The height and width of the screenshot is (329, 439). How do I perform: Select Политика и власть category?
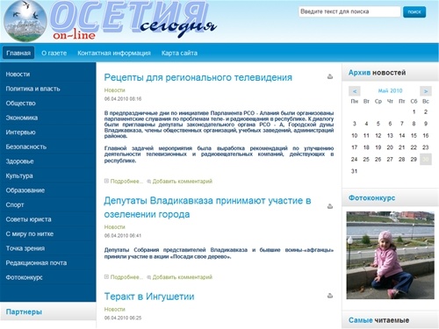pos(32,89)
